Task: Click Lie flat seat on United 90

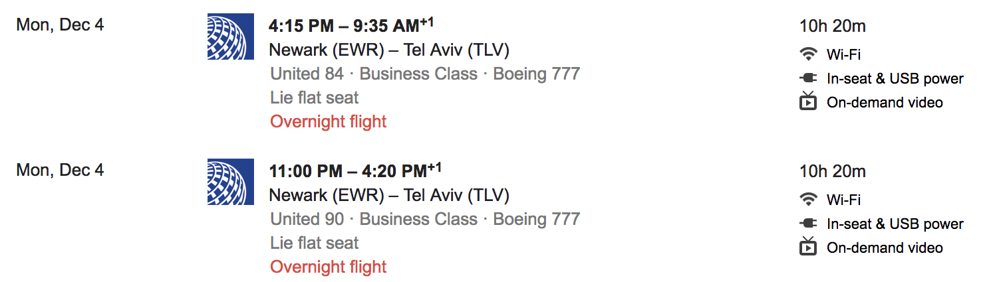Action: (314, 243)
